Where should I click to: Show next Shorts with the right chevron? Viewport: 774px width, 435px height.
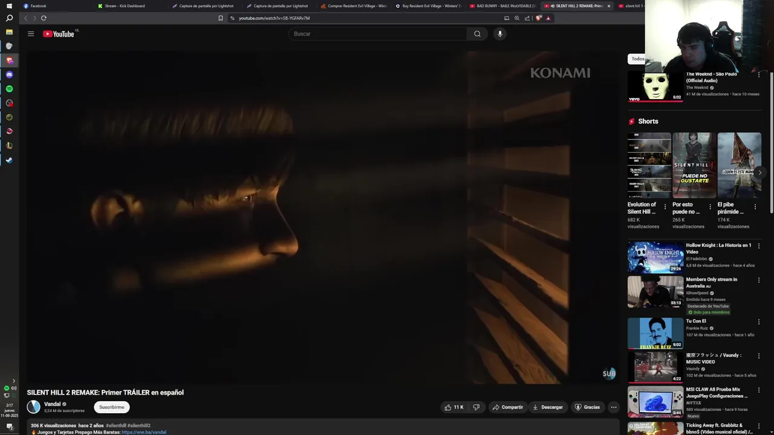(x=759, y=172)
